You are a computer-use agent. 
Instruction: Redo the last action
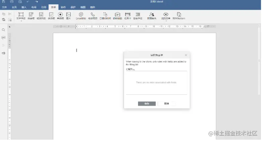(37, 1)
